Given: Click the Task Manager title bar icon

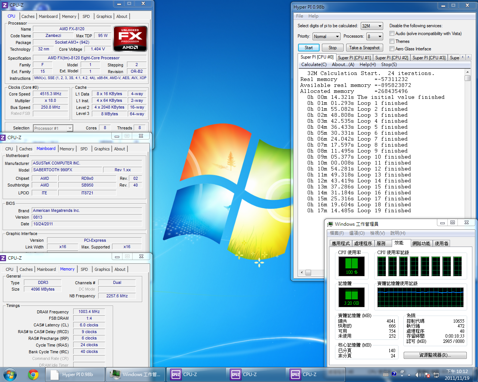Looking at the screenshot, I should 330,224.
